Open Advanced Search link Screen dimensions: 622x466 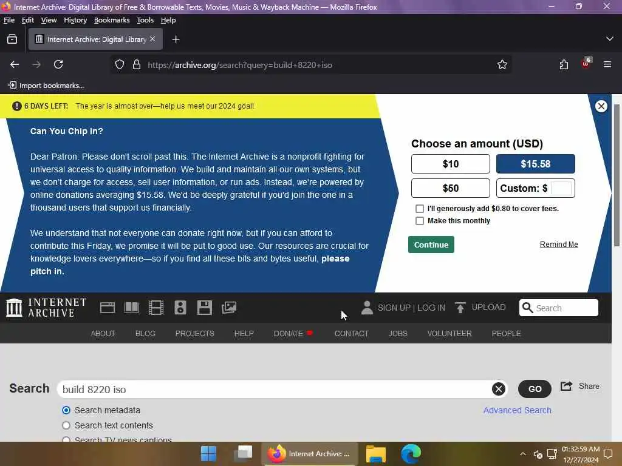[x=517, y=410]
